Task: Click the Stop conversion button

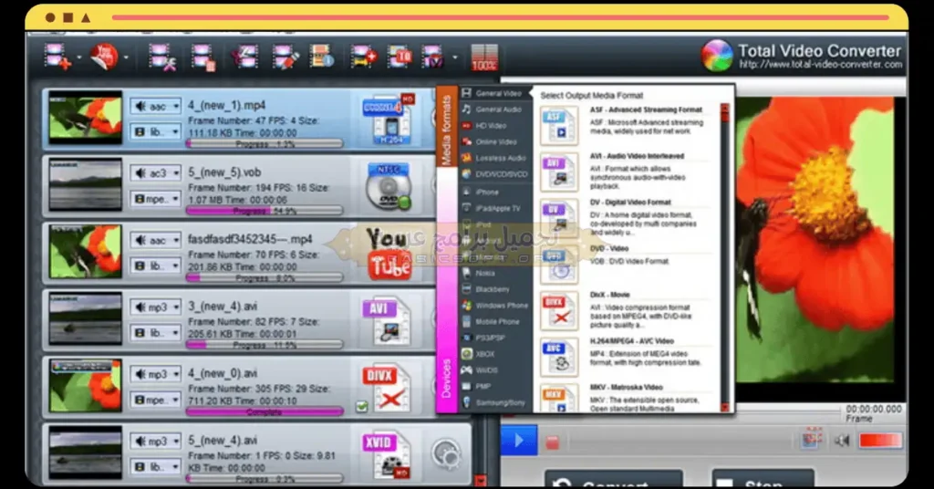Action: [x=763, y=479]
